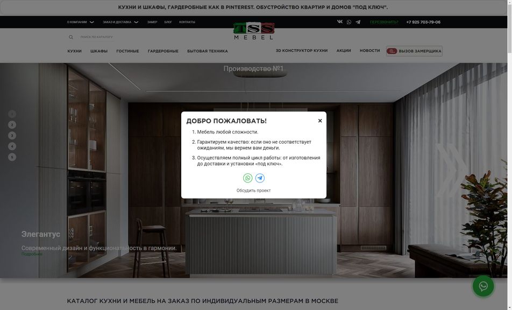Image resolution: width=512 pixels, height=310 pixels.
Task: Switch to slide 3 of the banner
Action: click(12, 136)
